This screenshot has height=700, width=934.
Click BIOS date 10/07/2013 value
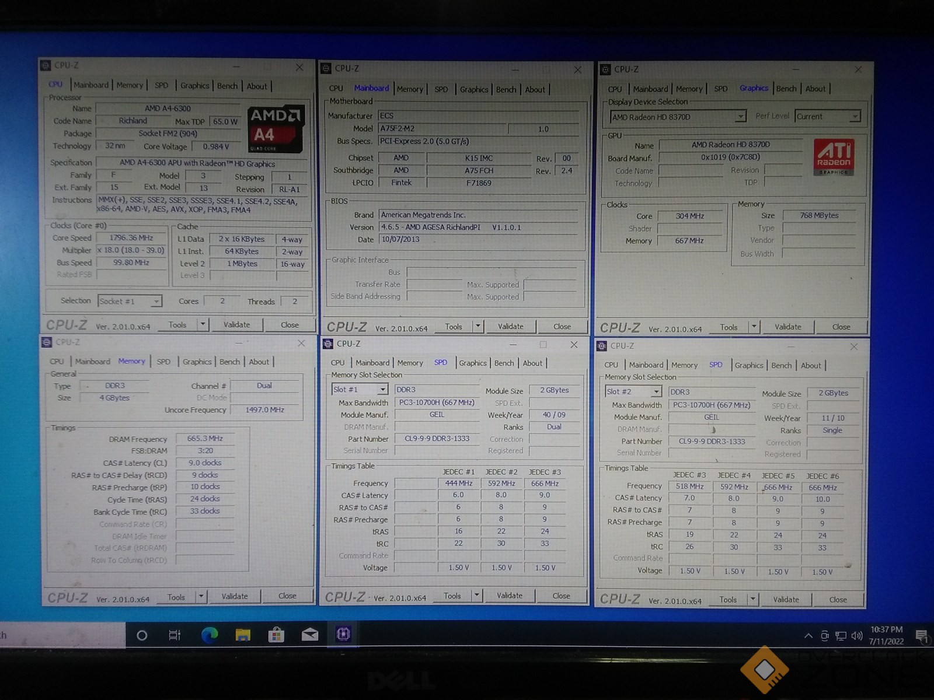479,239
